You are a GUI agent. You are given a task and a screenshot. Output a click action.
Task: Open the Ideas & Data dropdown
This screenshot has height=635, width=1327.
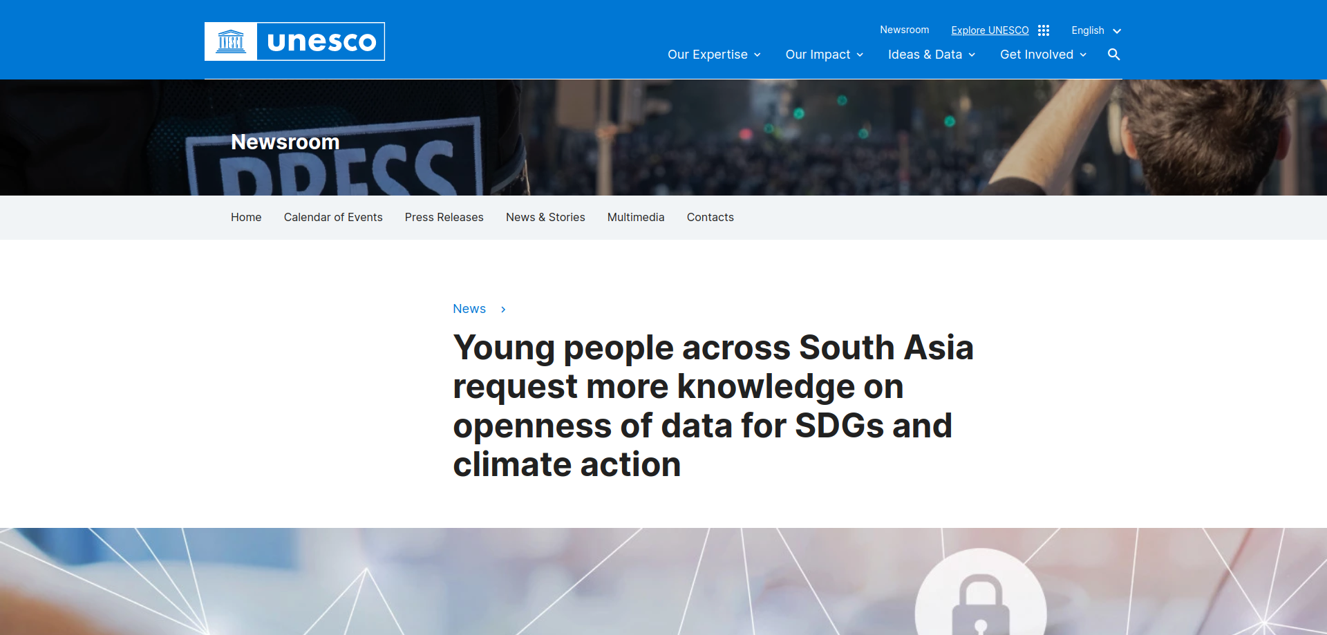pos(931,55)
